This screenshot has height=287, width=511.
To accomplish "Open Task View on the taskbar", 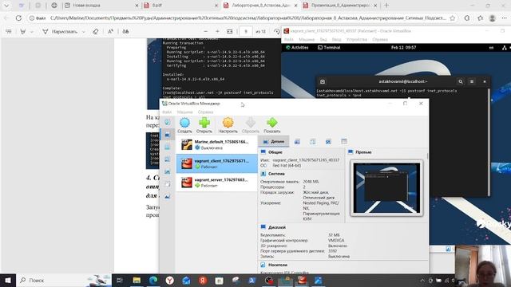I will [120, 280].
